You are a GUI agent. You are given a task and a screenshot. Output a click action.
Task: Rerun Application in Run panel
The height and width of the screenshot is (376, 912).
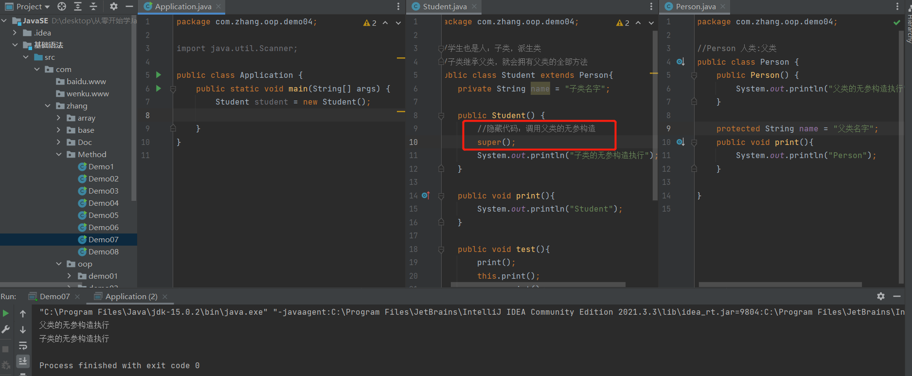tap(6, 314)
